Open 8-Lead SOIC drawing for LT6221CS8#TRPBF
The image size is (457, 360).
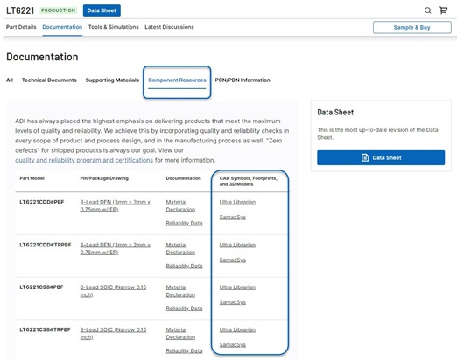click(113, 333)
